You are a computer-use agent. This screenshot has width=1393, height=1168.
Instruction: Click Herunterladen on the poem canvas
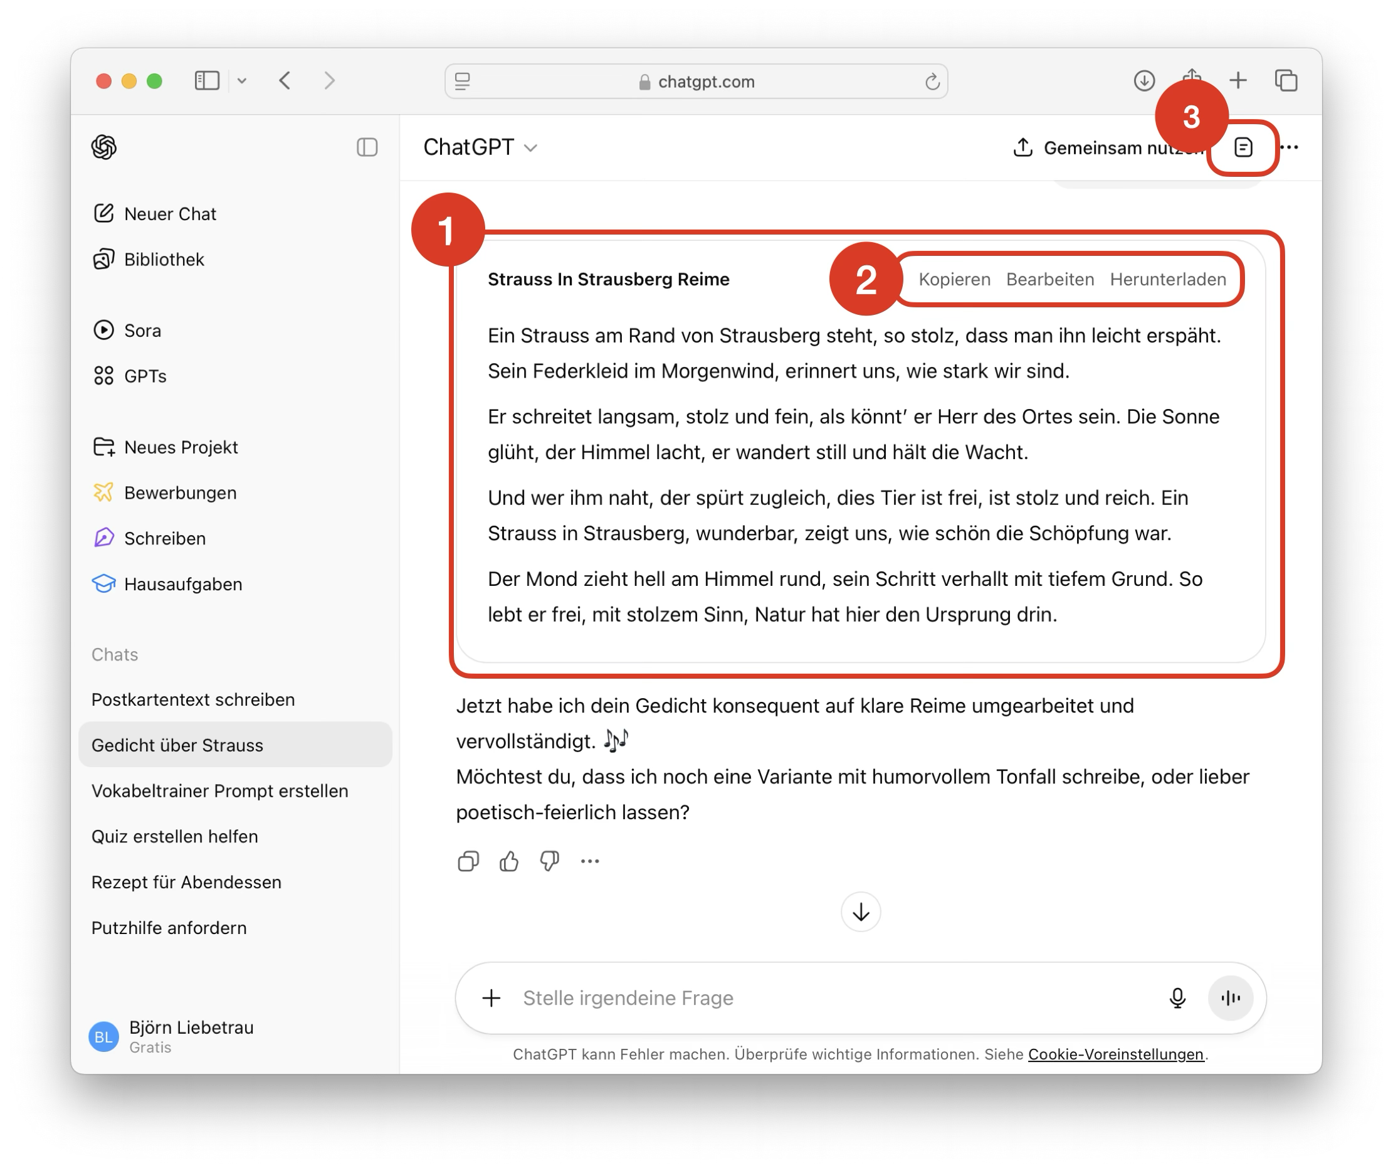[x=1167, y=279]
